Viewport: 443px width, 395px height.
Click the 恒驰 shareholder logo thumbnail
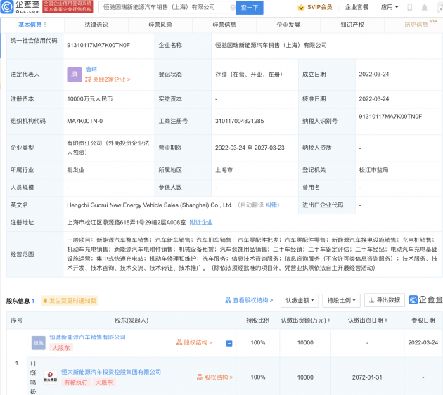click(39, 343)
